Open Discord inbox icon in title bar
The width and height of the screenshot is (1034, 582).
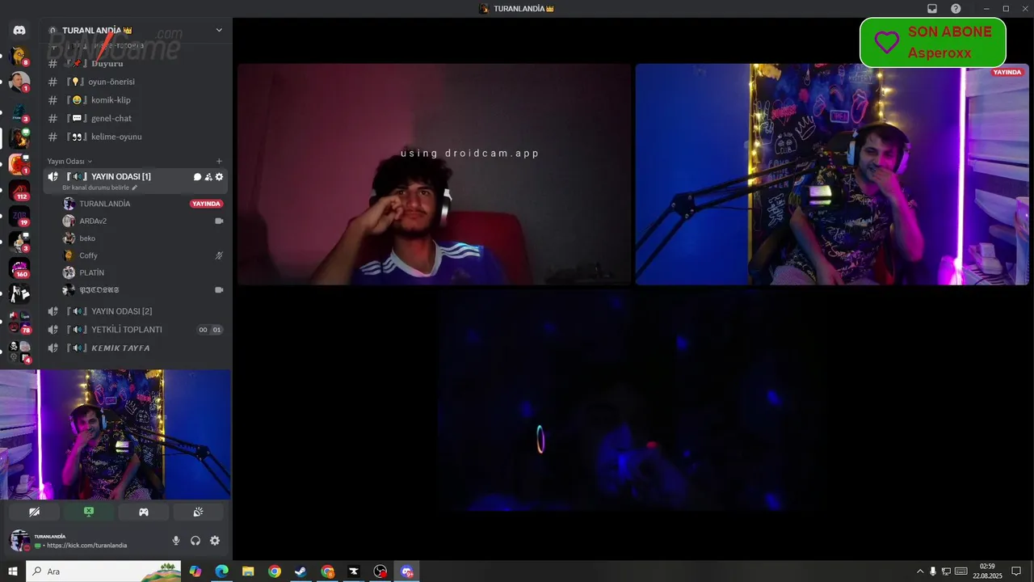click(x=931, y=9)
